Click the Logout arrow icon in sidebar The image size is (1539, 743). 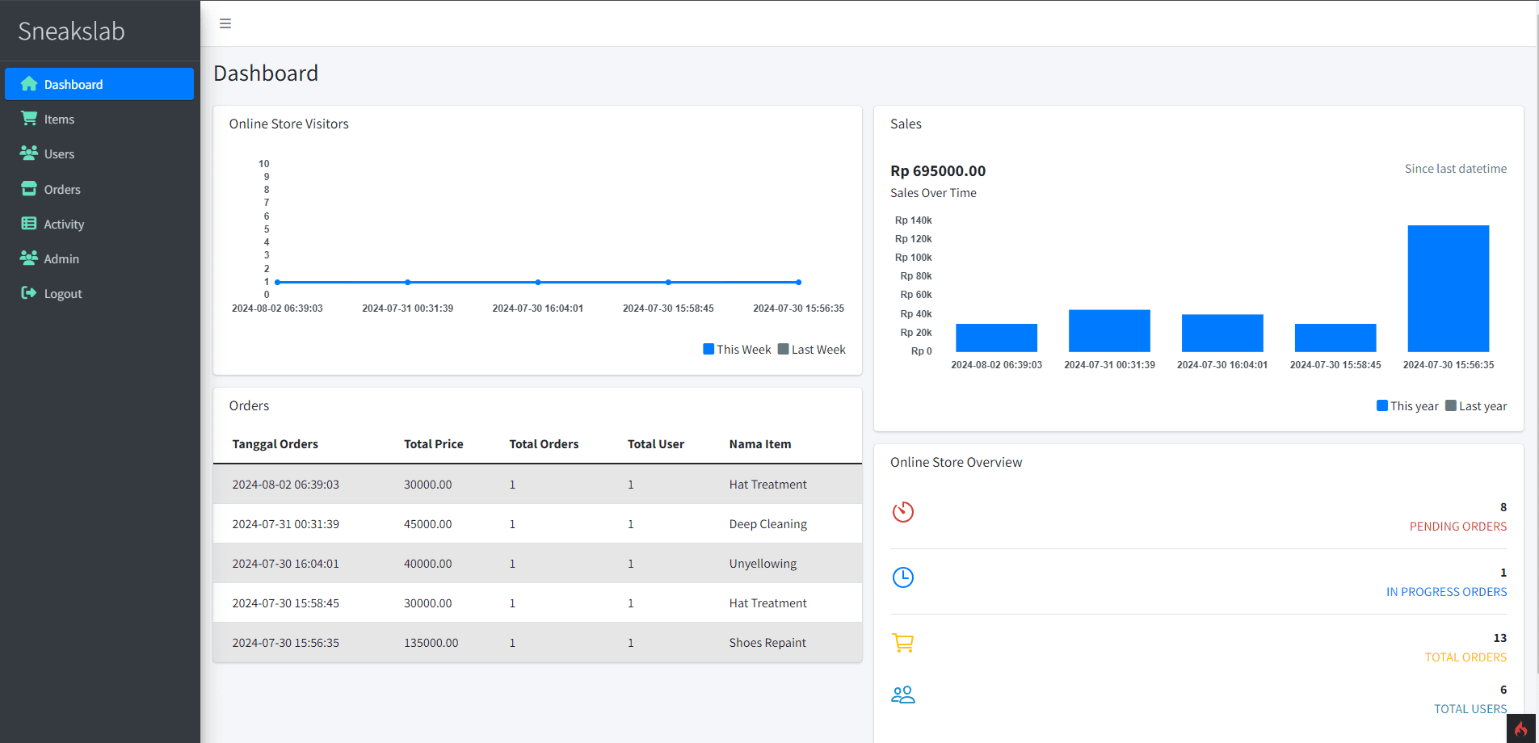pyautogui.click(x=29, y=293)
